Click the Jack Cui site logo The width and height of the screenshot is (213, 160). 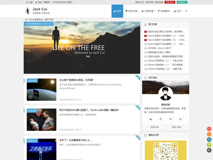point(28,11)
